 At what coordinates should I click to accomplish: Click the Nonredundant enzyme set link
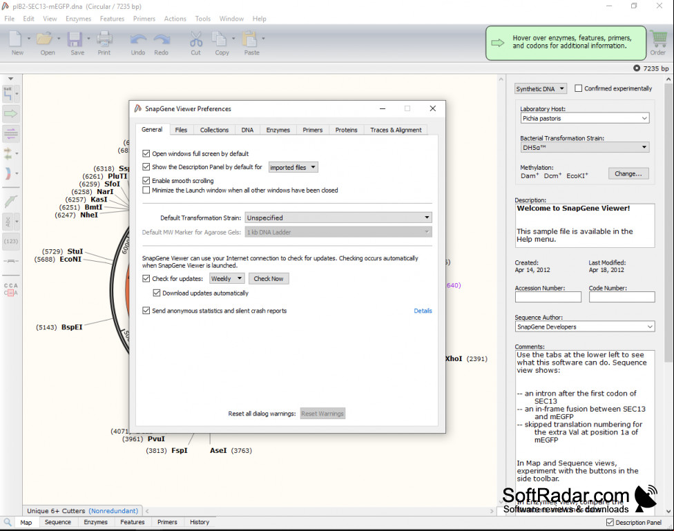[x=113, y=511]
